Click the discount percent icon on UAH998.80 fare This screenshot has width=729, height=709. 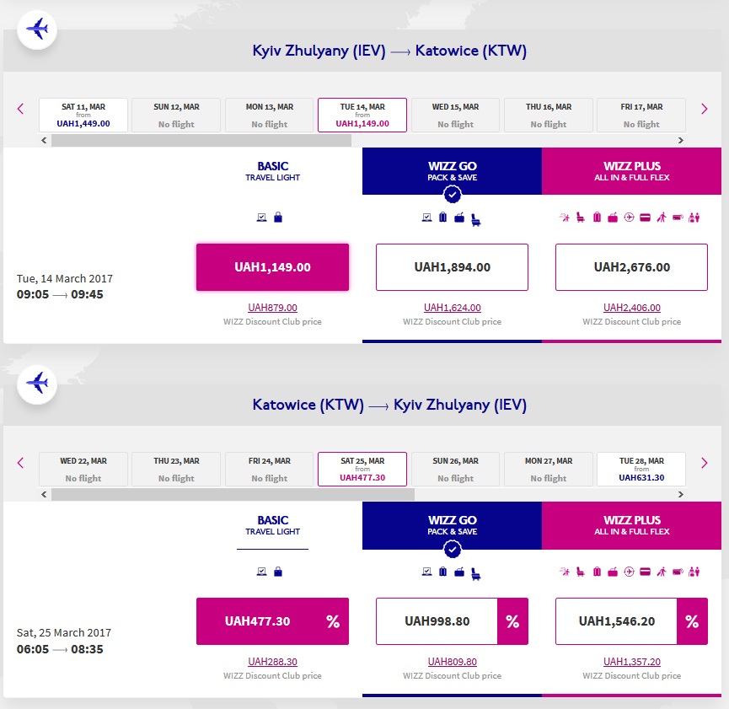pyautogui.click(x=512, y=621)
